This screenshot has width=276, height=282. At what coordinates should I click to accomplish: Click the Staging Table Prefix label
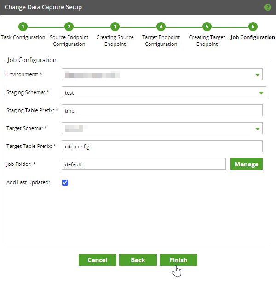click(32, 110)
